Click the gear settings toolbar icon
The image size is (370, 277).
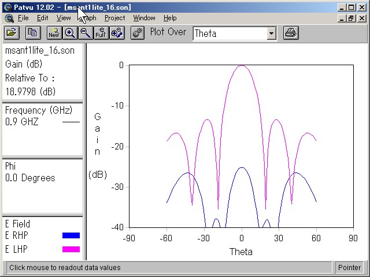pos(138,32)
